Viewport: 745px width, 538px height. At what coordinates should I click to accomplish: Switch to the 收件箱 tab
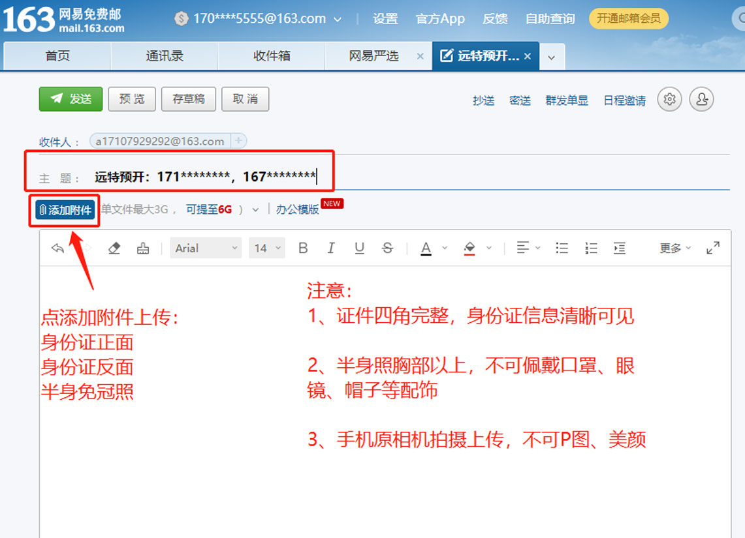(x=272, y=56)
